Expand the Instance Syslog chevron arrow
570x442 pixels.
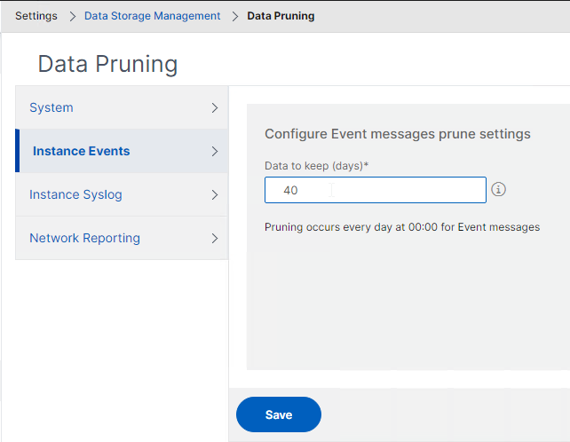pyautogui.click(x=215, y=195)
